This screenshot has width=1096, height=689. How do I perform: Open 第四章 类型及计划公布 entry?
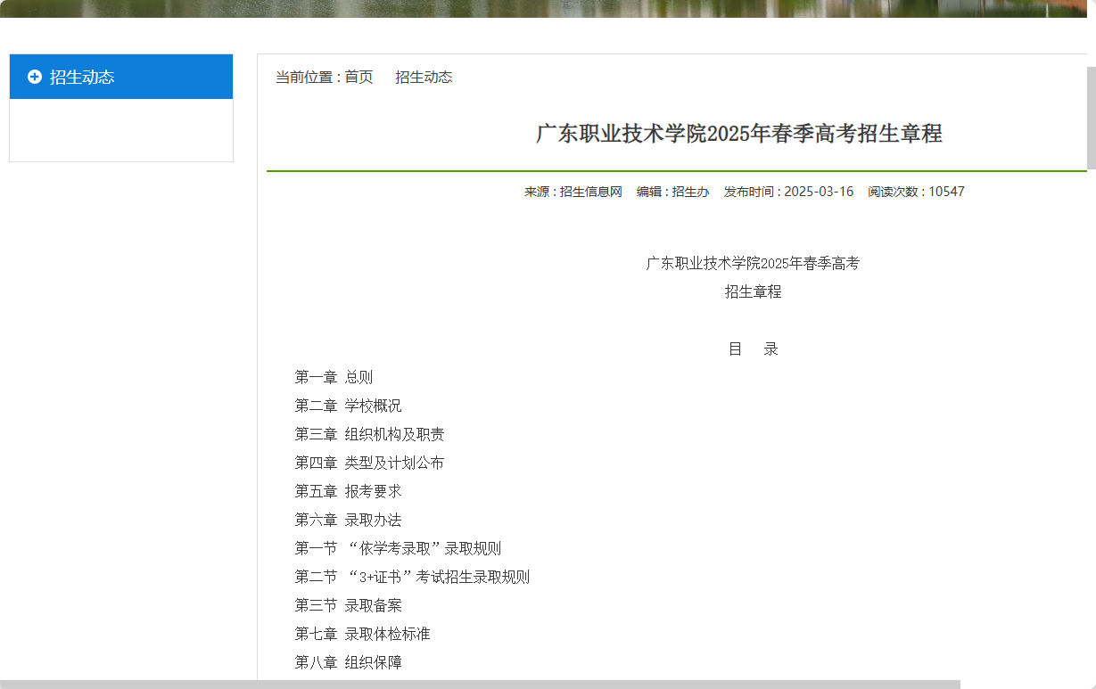pos(369,462)
